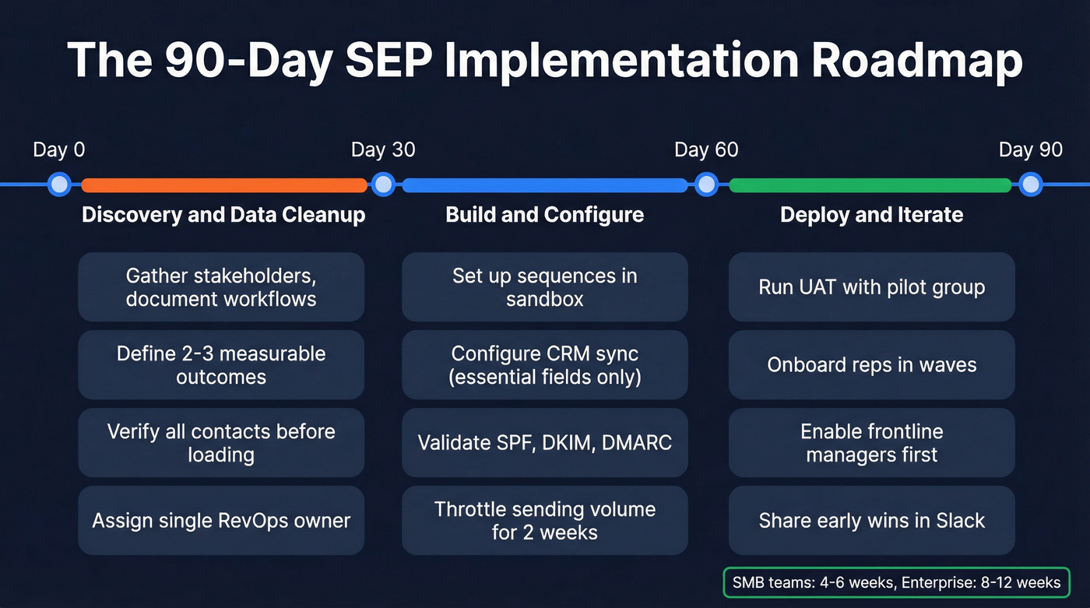The width and height of the screenshot is (1090, 608).
Task: Select the Build and Configure phase label
Action: click(545, 215)
